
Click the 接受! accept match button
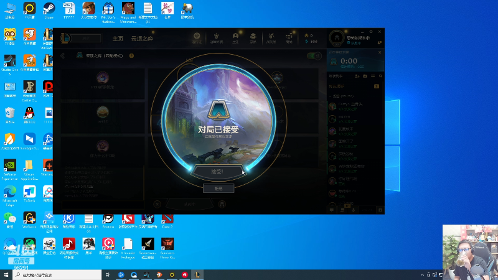point(217,172)
